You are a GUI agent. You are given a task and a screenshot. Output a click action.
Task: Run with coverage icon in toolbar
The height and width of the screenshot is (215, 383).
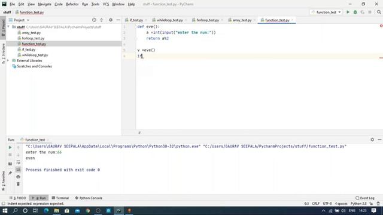tap(363, 12)
